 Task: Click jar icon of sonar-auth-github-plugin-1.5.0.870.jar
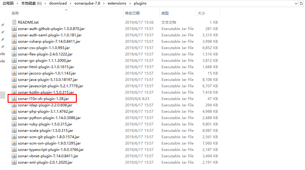pos(14,28)
